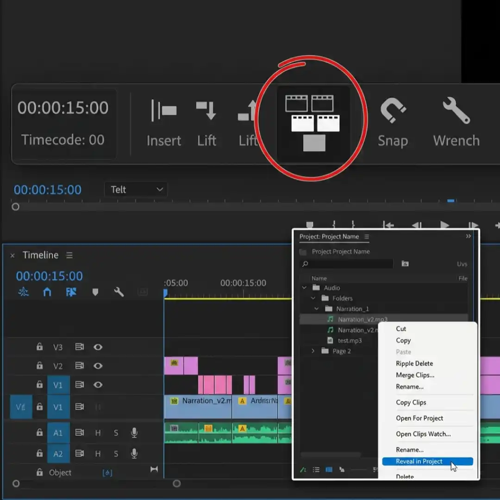Hide track V3 with its eye icon
The image size is (500, 500).
click(98, 347)
